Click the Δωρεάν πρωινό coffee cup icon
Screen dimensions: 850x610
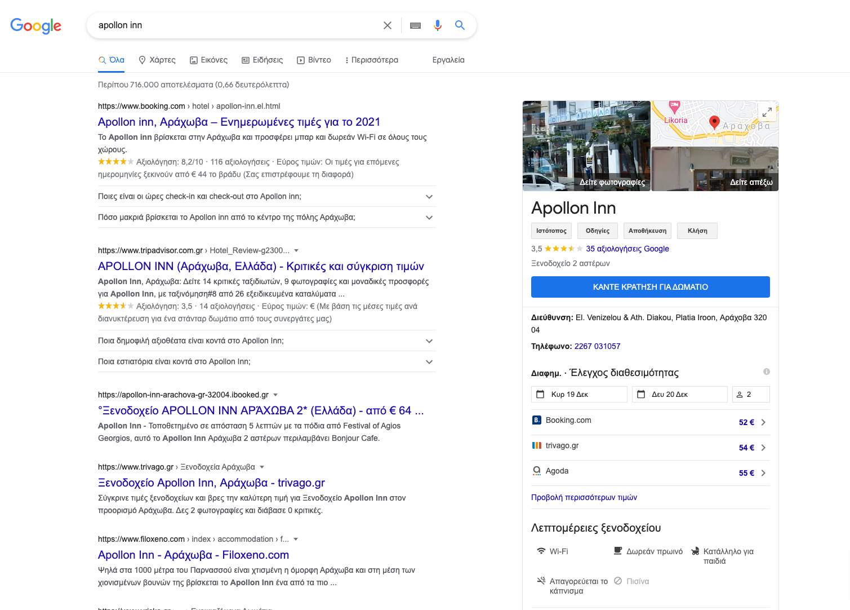[x=618, y=551]
